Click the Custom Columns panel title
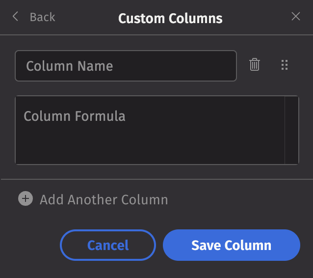The image size is (313, 278). [x=170, y=19]
